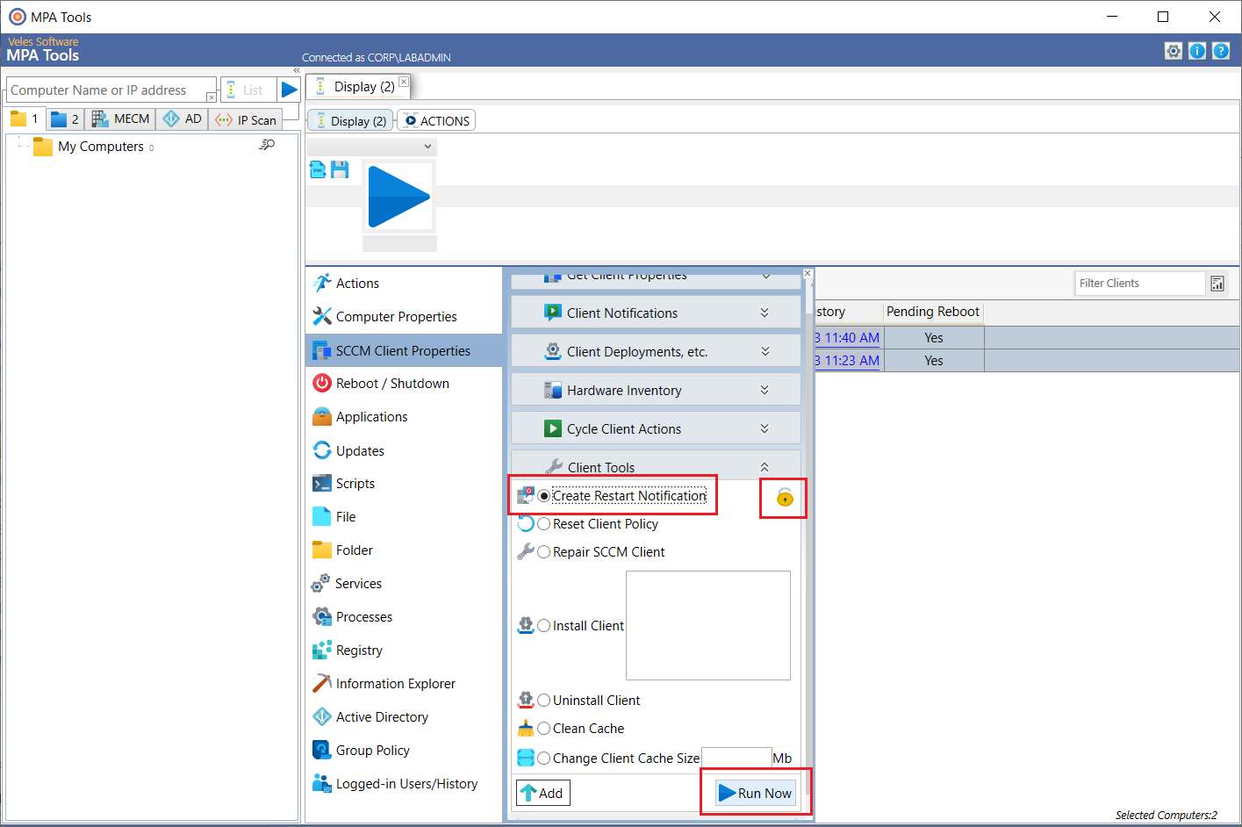This screenshot has height=827, width=1242.
Task: Open the settings gear in the header
Action: (x=1174, y=51)
